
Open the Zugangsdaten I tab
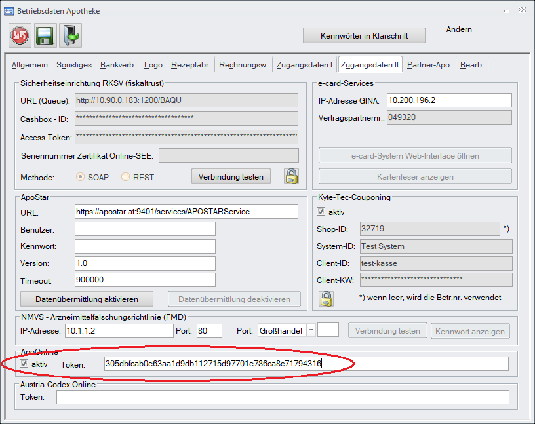304,65
